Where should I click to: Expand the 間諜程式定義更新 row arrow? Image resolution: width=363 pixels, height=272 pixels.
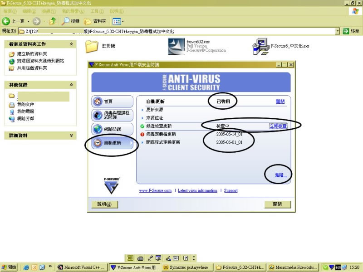[x=142, y=143]
